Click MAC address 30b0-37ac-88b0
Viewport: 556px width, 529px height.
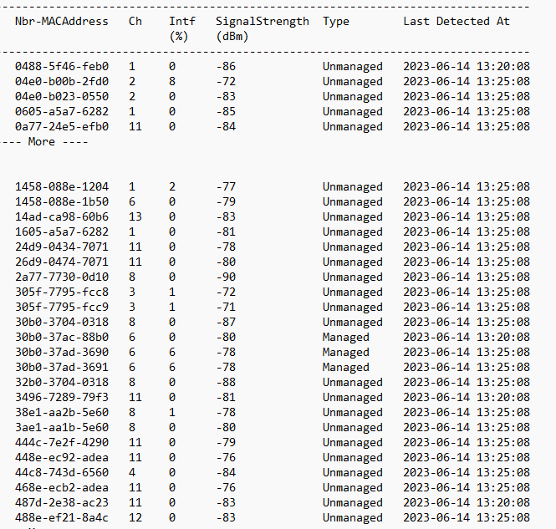pyautogui.click(x=61, y=338)
